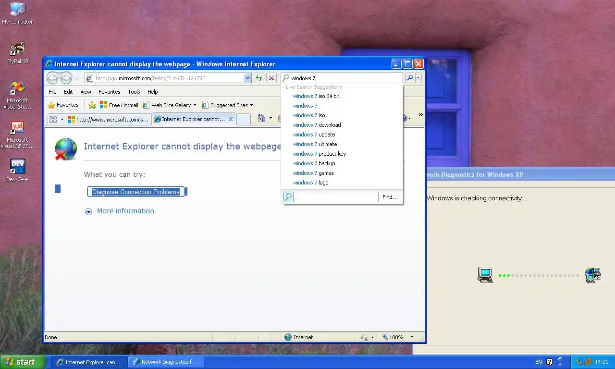
Task: Expand command bar overflow chevron
Action: click(x=420, y=115)
